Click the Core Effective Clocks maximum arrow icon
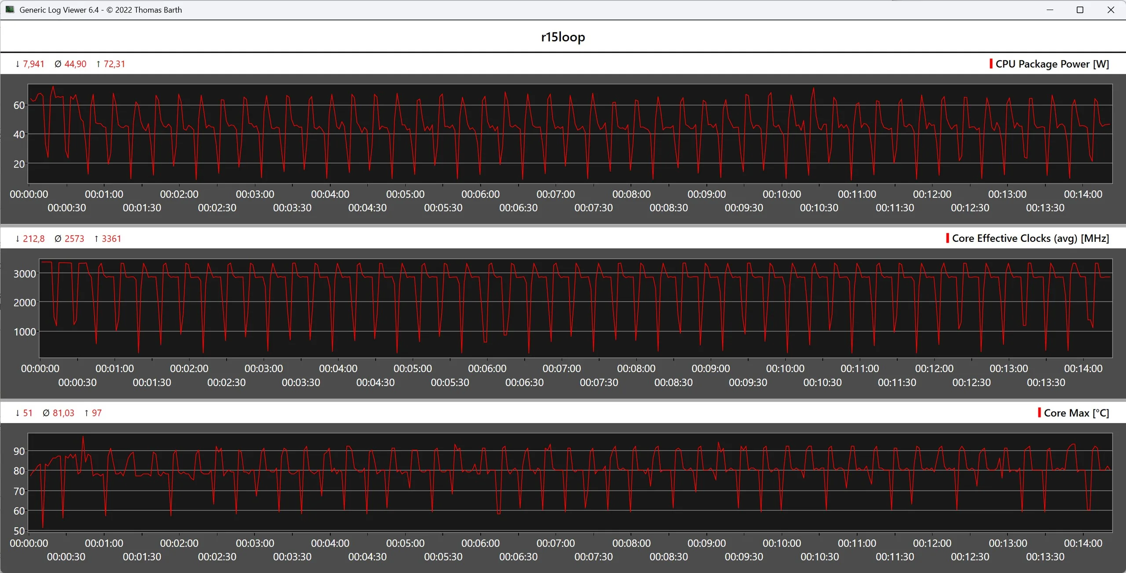This screenshot has height=573, width=1126. 96,239
